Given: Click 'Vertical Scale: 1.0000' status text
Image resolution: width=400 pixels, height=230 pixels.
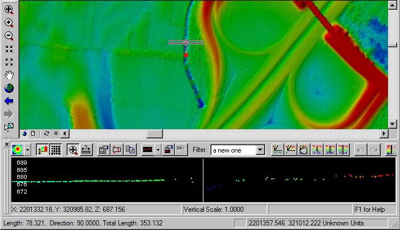Looking at the screenshot, I should (214, 210).
